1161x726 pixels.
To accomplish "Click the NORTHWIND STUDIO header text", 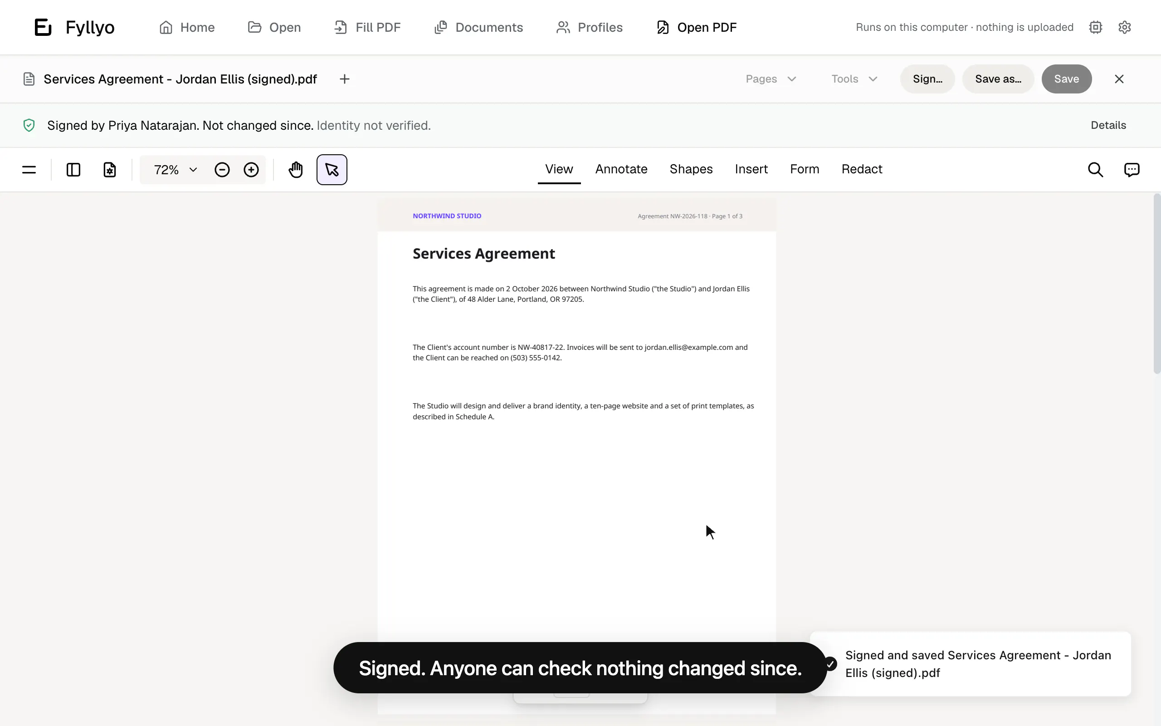I will (x=447, y=216).
